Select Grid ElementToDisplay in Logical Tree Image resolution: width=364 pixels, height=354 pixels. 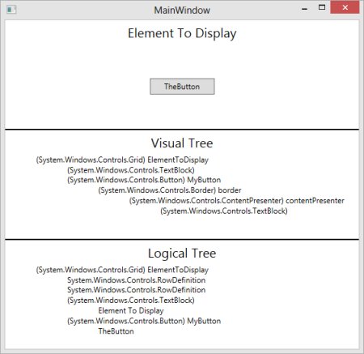click(x=122, y=270)
